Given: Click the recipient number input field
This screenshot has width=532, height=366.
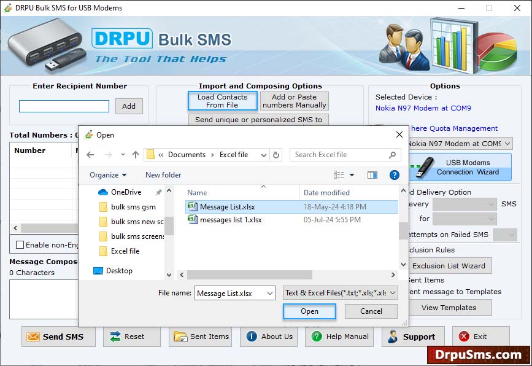Looking at the screenshot, I should click(64, 106).
